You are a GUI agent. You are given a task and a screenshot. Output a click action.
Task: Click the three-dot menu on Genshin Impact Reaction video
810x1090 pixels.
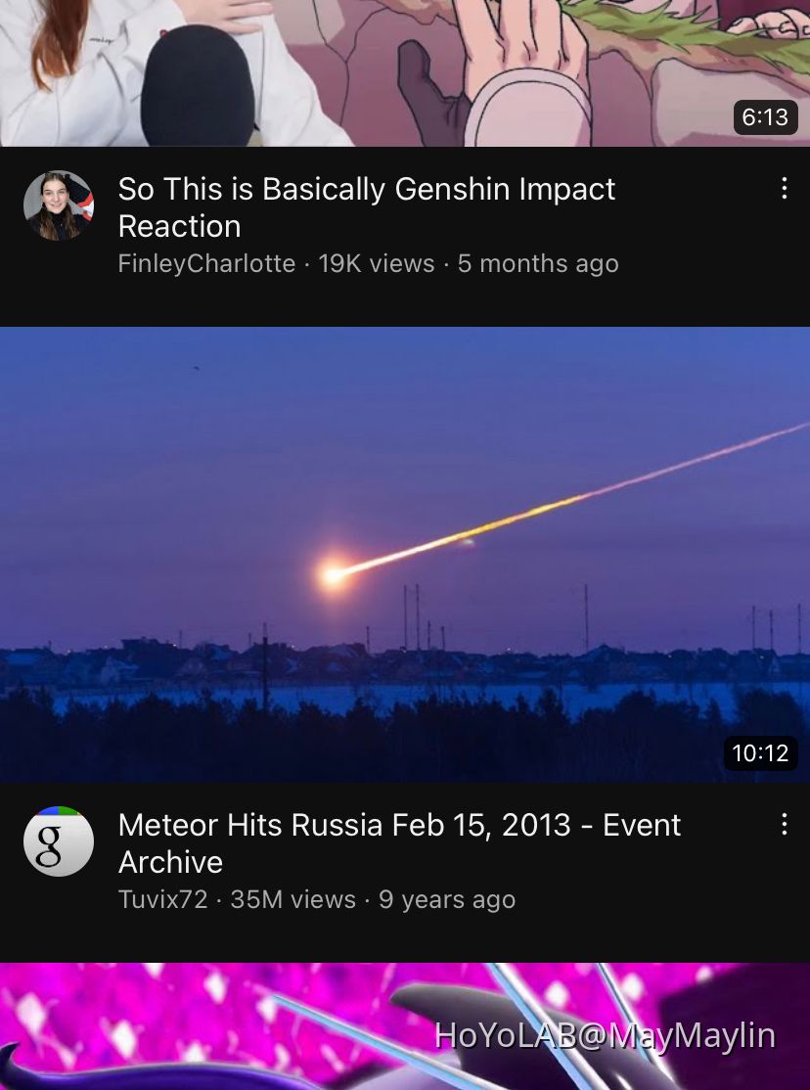coord(784,189)
